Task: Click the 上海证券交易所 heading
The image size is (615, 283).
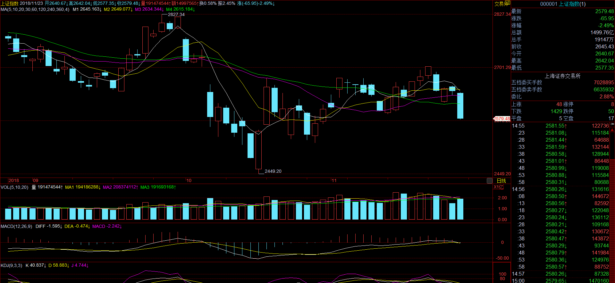Action: (x=562, y=76)
